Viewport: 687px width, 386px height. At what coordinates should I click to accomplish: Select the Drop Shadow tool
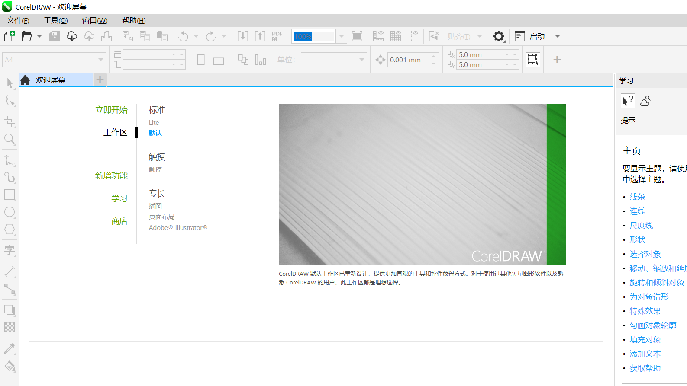(x=10, y=310)
